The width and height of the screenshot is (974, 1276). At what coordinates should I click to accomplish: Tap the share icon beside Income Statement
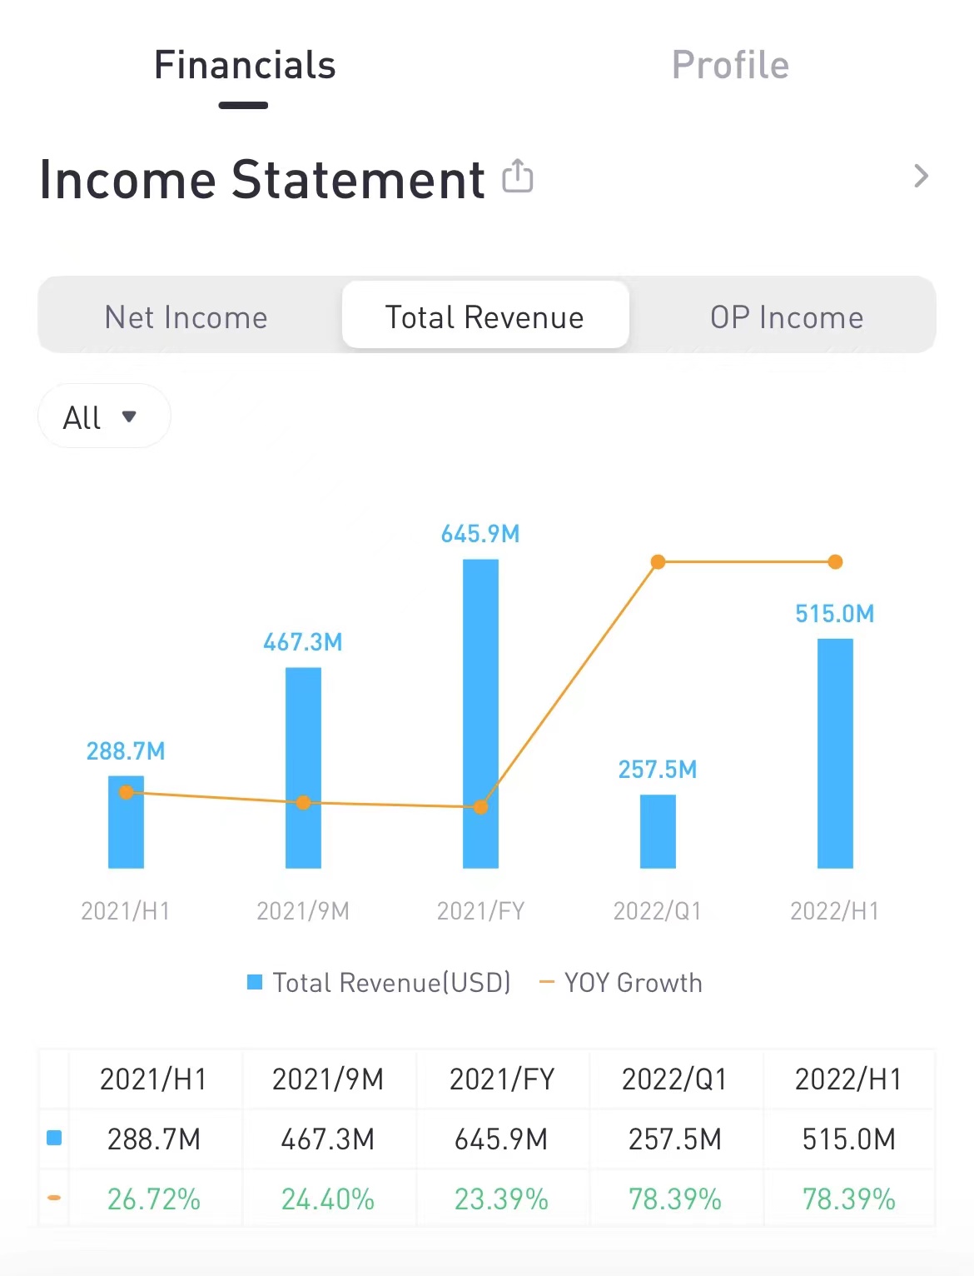[518, 176]
